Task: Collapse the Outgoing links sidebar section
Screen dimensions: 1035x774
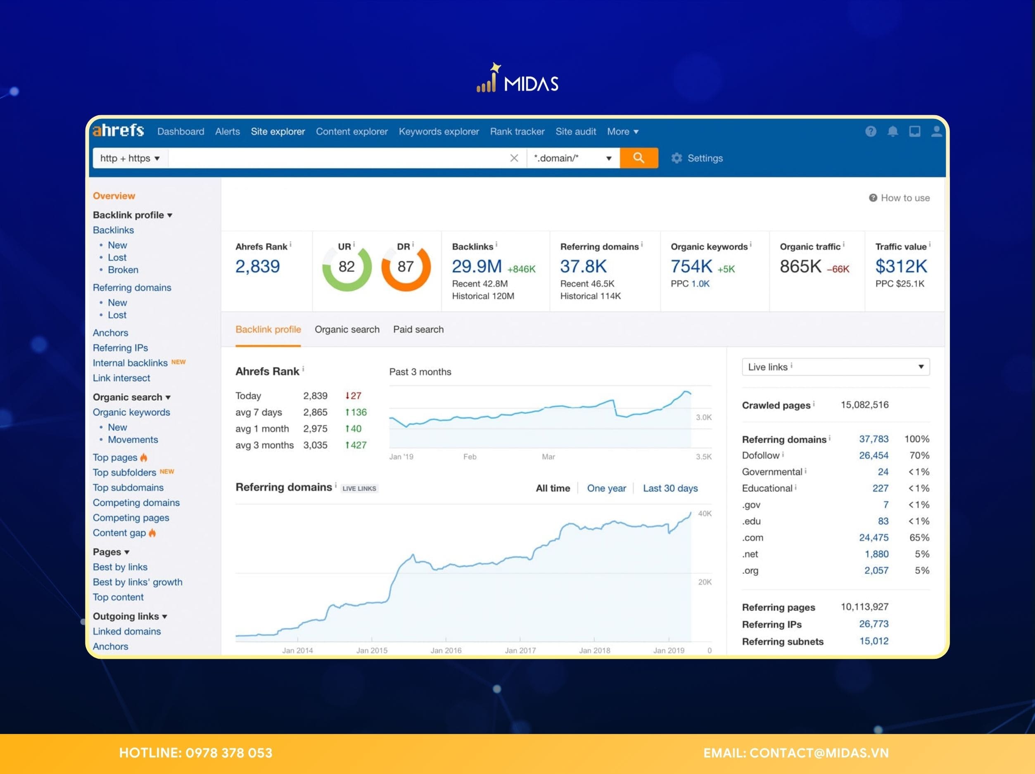Action: [130, 616]
